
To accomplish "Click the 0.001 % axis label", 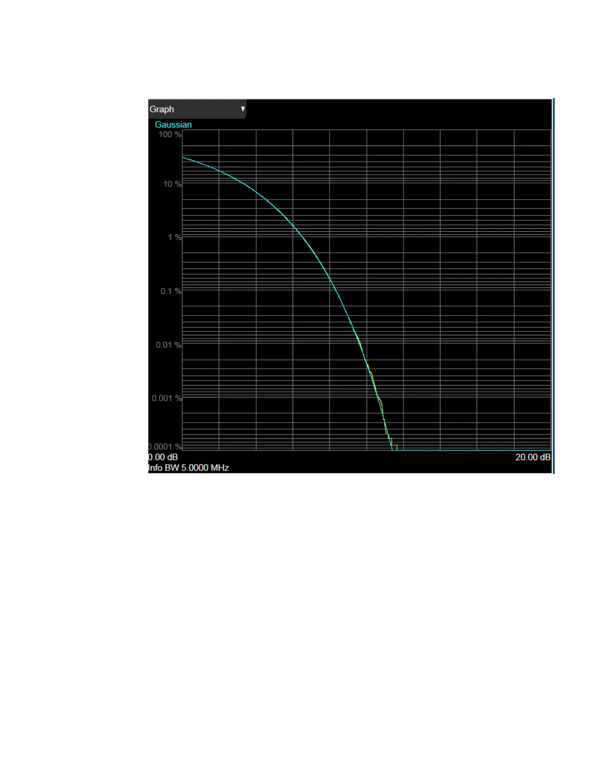I will coord(167,398).
